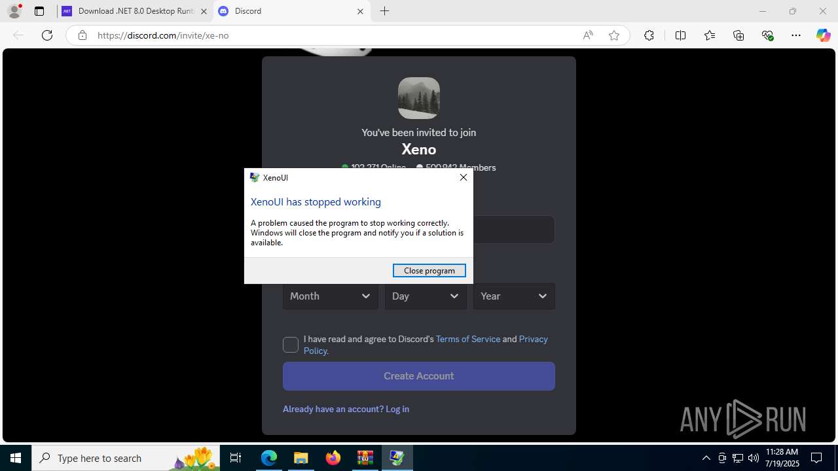Open Task View from the taskbar
This screenshot has width=838, height=471.
click(236, 458)
